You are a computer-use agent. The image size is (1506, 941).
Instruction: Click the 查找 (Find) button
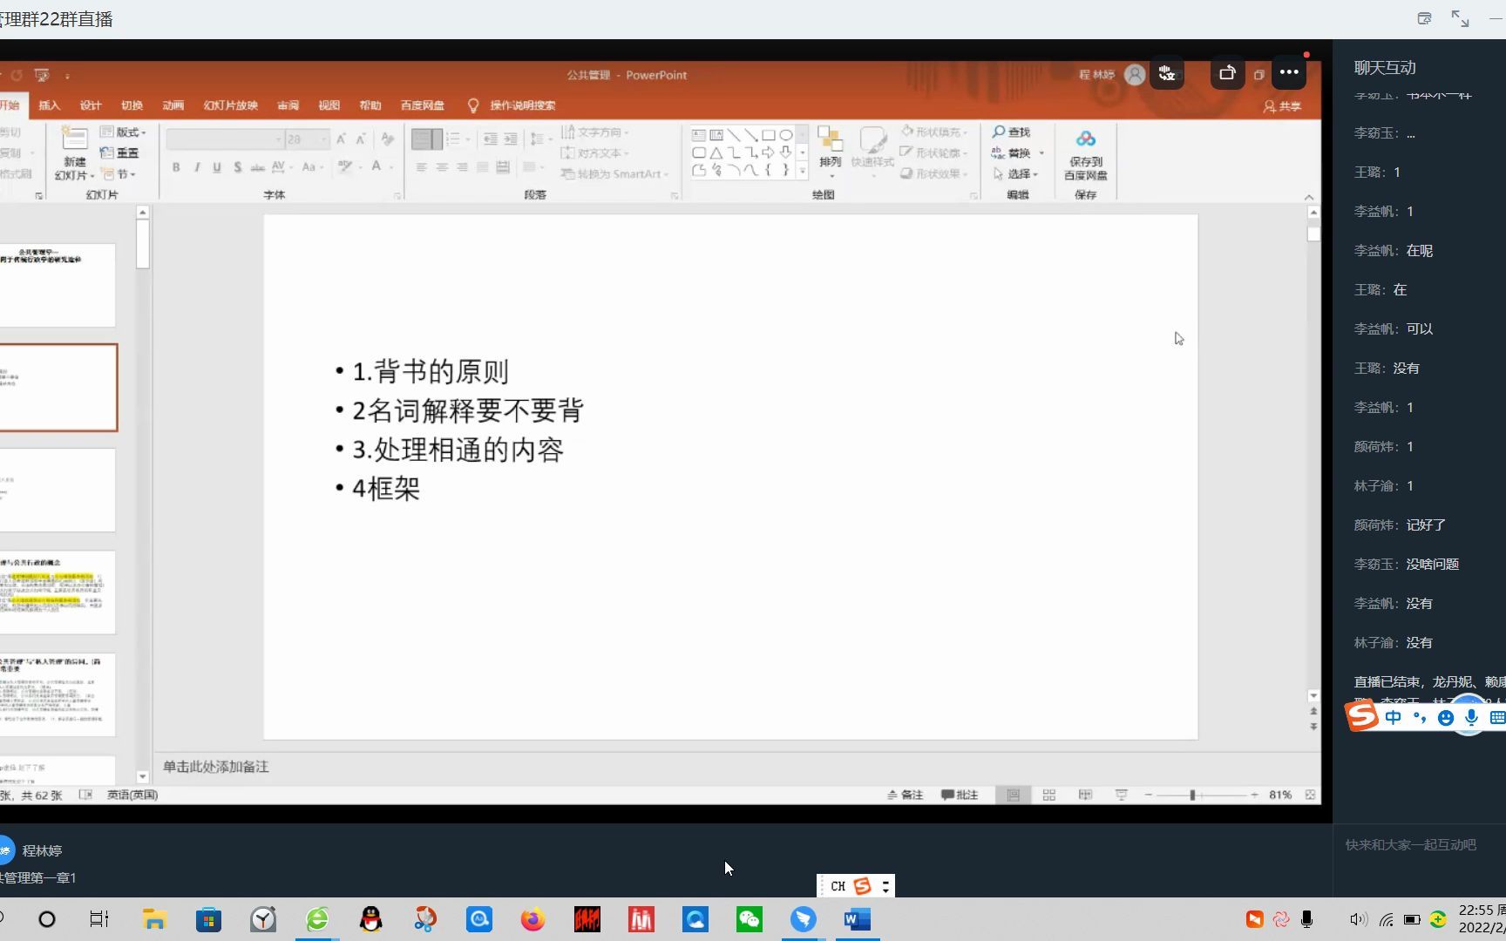[1011, 132]
